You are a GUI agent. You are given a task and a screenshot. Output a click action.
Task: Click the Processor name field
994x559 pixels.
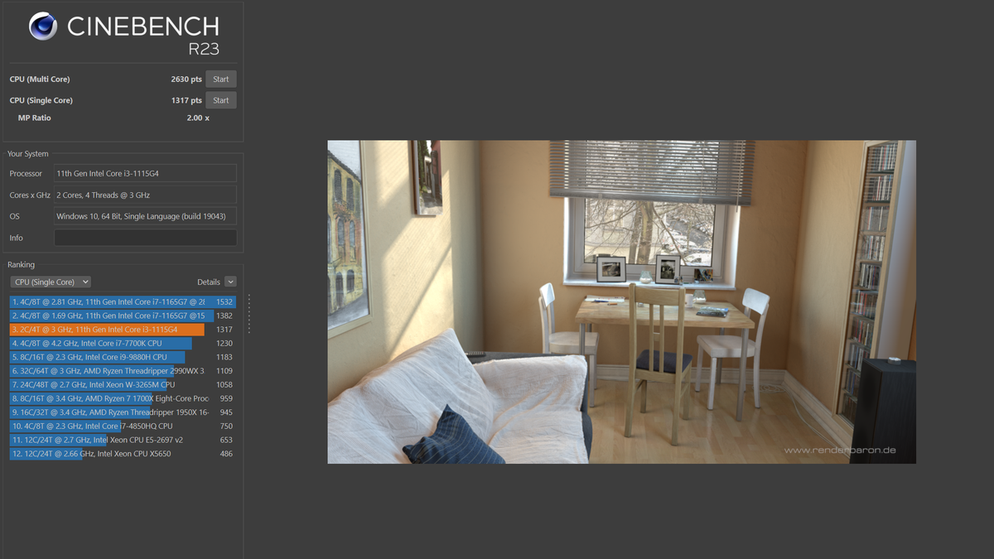[145, 173]
